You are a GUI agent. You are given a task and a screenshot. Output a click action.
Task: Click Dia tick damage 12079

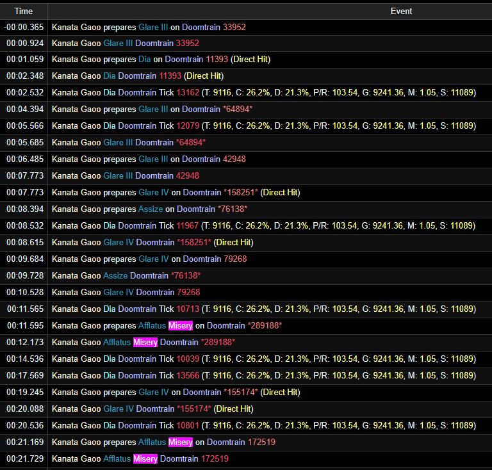point(188,126)
